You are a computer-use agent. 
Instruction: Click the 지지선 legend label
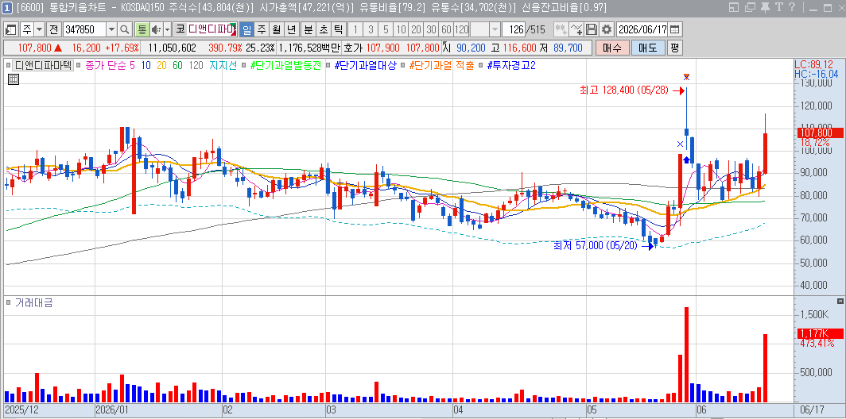[x=223, y=65]
